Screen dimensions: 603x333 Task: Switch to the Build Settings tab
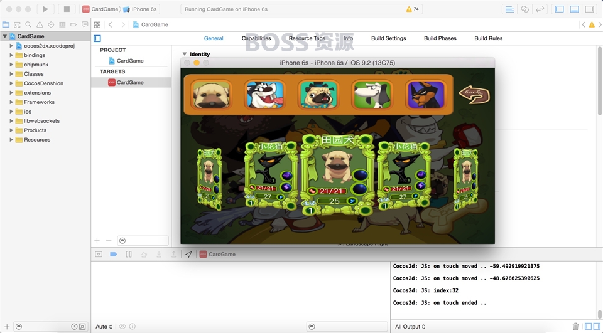[x=388, y=38]
